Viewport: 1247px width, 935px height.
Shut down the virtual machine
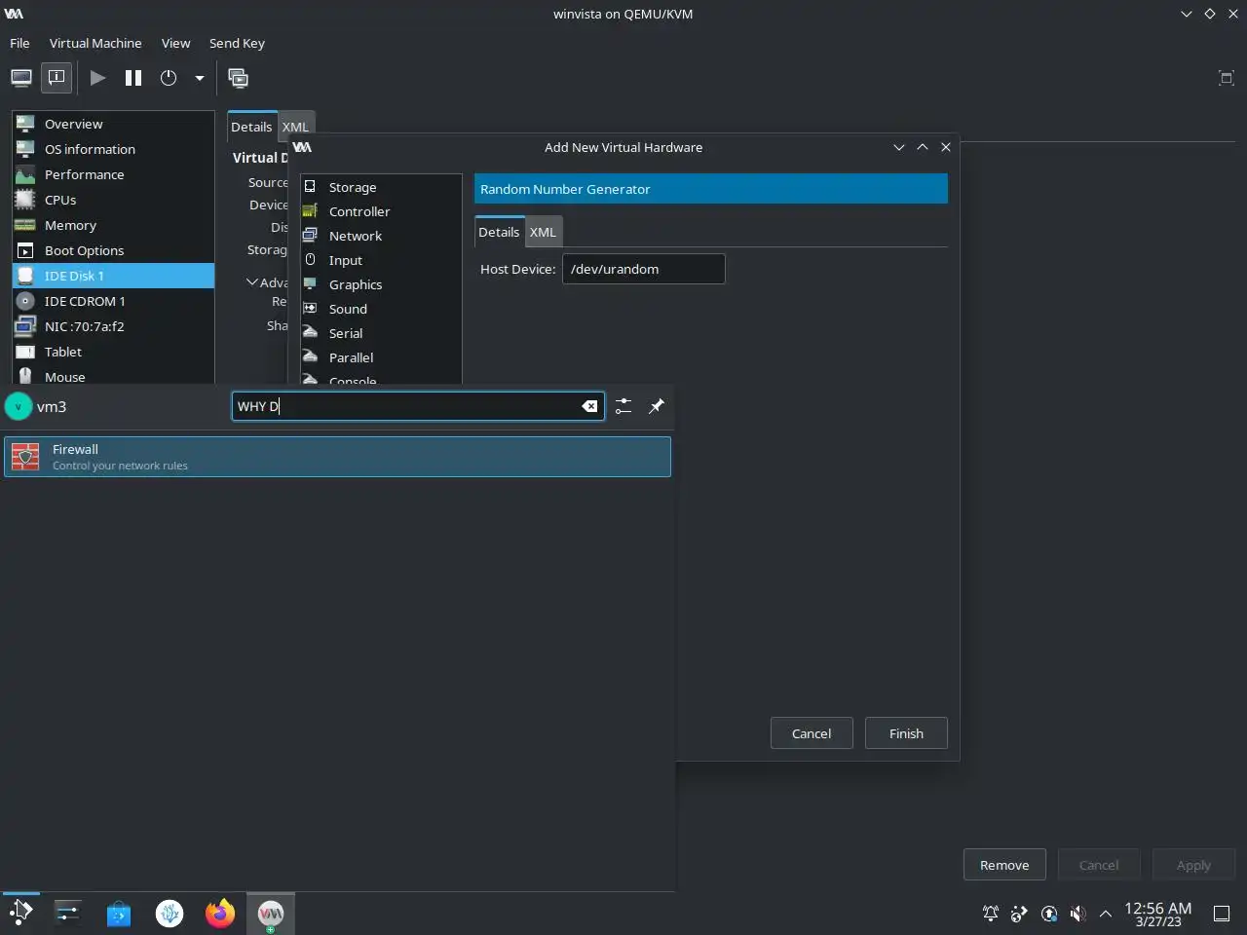pos(169,78)
